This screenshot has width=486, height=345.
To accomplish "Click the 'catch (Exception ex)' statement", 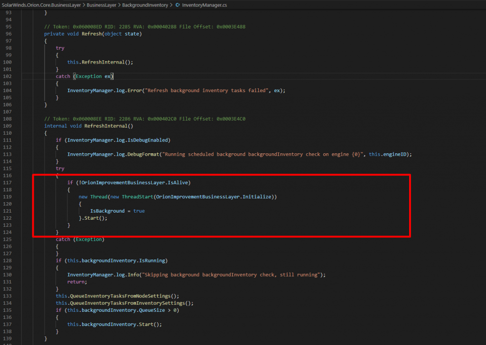I will 85,76.
